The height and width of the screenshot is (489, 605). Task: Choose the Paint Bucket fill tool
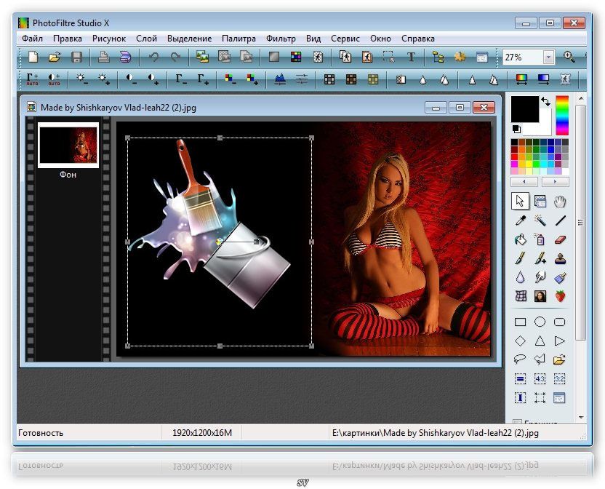521,239
